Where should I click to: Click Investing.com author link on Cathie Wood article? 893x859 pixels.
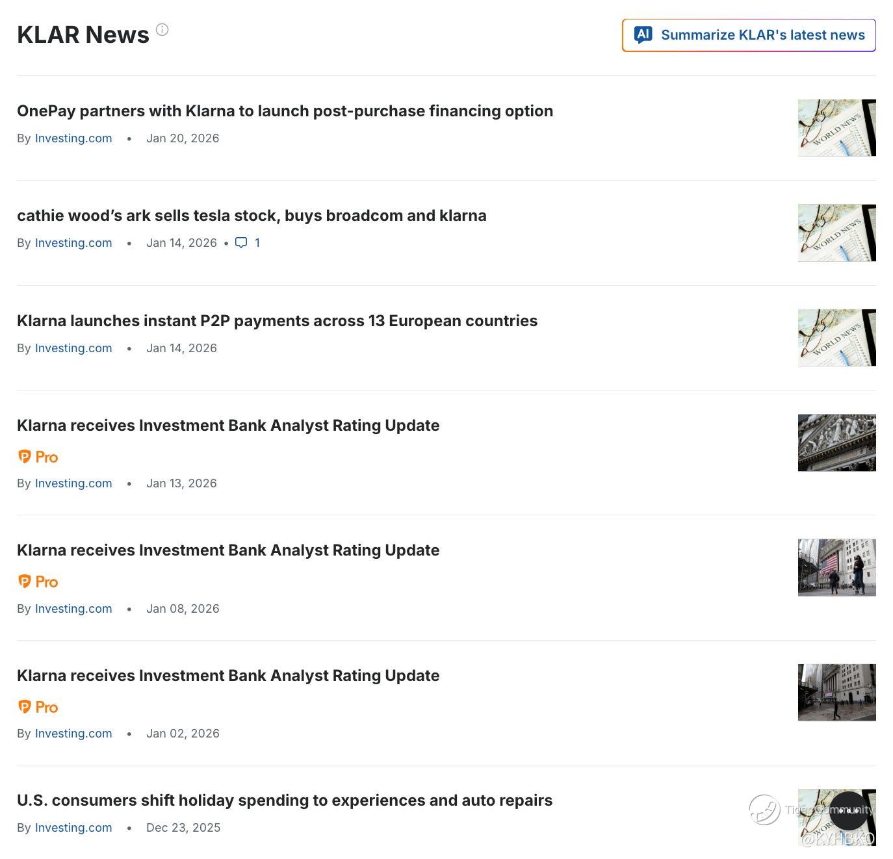pyautogui.click(x=73, y=243)
